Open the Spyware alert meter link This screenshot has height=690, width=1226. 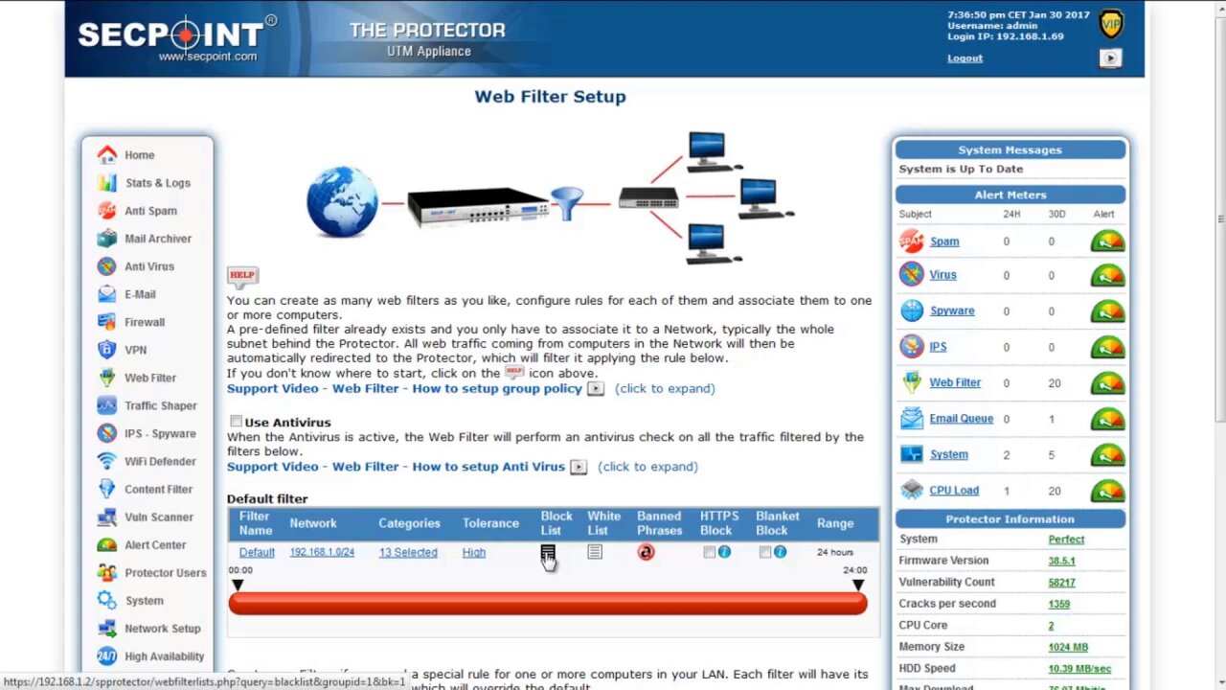point(952,310)
